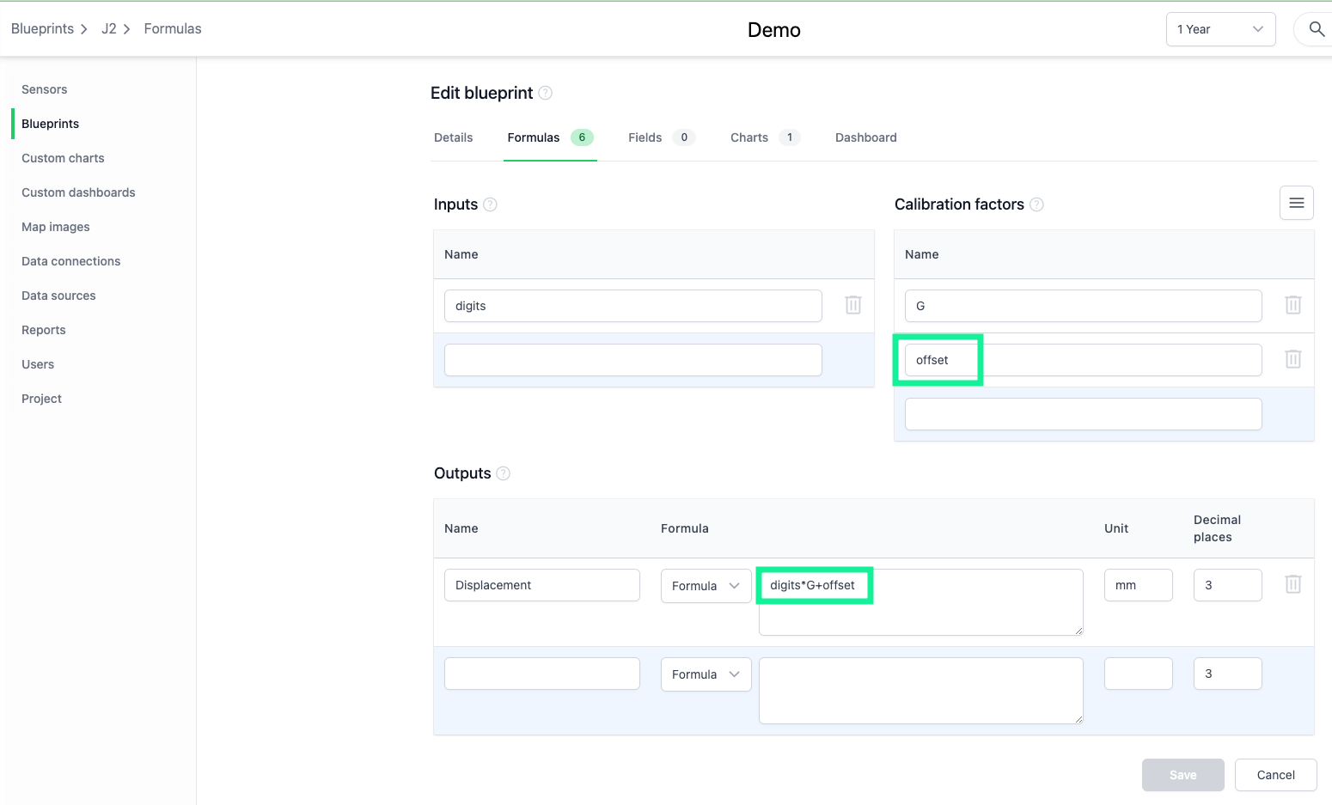
Task: Expand Formula type dropdown for Displacement
Action: point(706,586)
